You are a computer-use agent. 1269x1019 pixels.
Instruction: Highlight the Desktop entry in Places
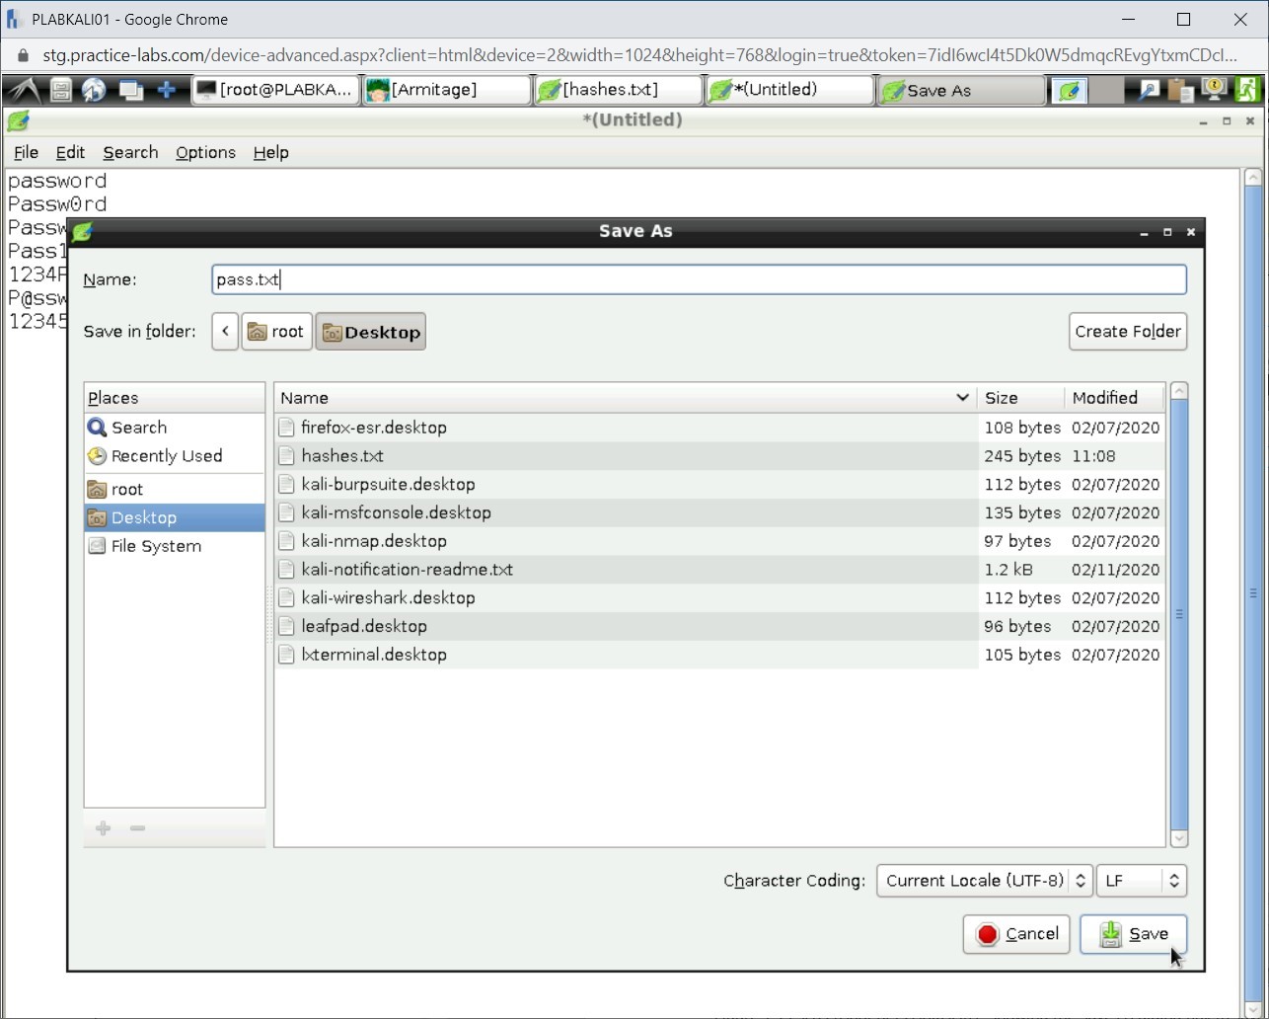pos(144,517)
